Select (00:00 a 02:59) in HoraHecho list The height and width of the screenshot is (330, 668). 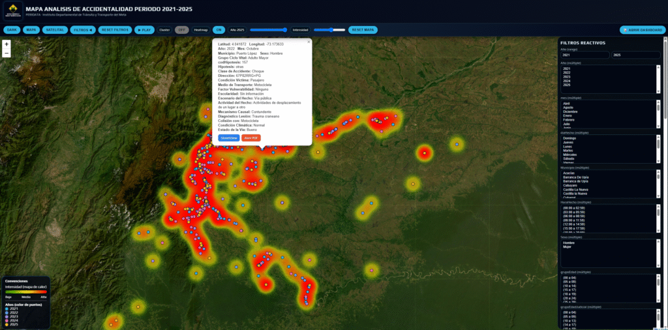[x=609, y=208]
